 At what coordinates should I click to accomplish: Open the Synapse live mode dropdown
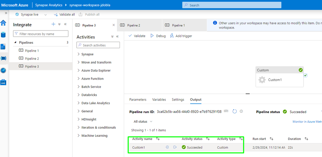[45, 15]
